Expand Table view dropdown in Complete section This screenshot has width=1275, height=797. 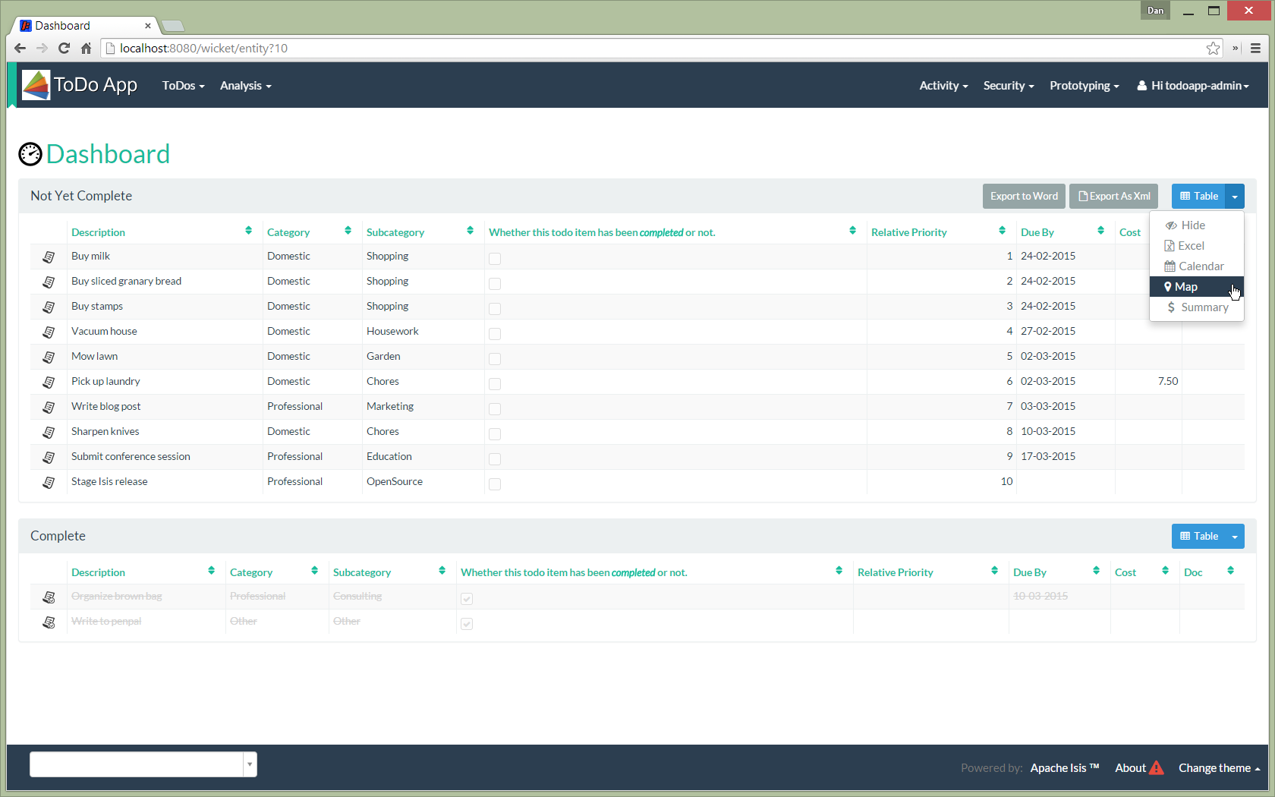(1235, 537)
